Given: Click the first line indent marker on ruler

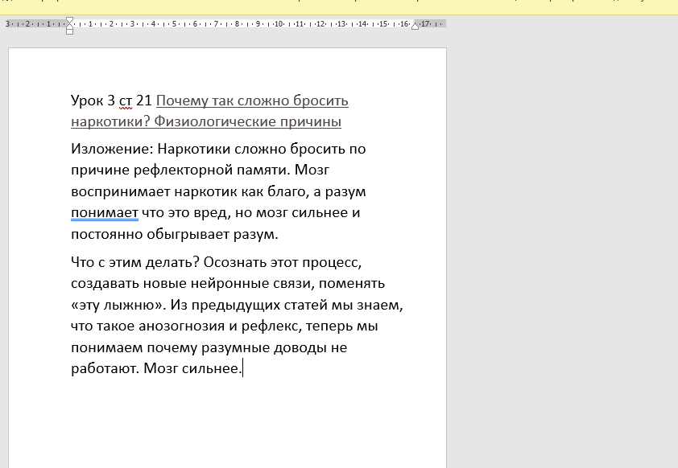Looking at the screenshot, I should coord(70,19).
